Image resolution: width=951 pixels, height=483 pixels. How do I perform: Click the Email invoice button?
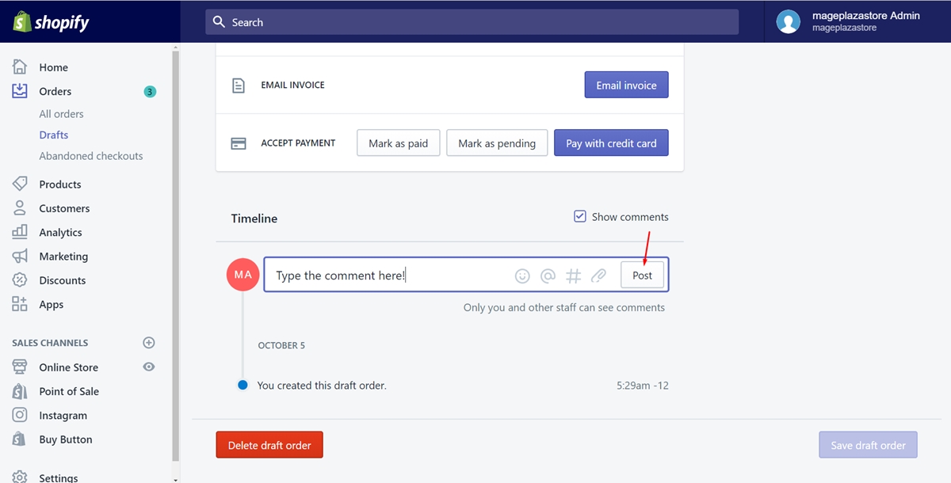click(x=626, y=85)
